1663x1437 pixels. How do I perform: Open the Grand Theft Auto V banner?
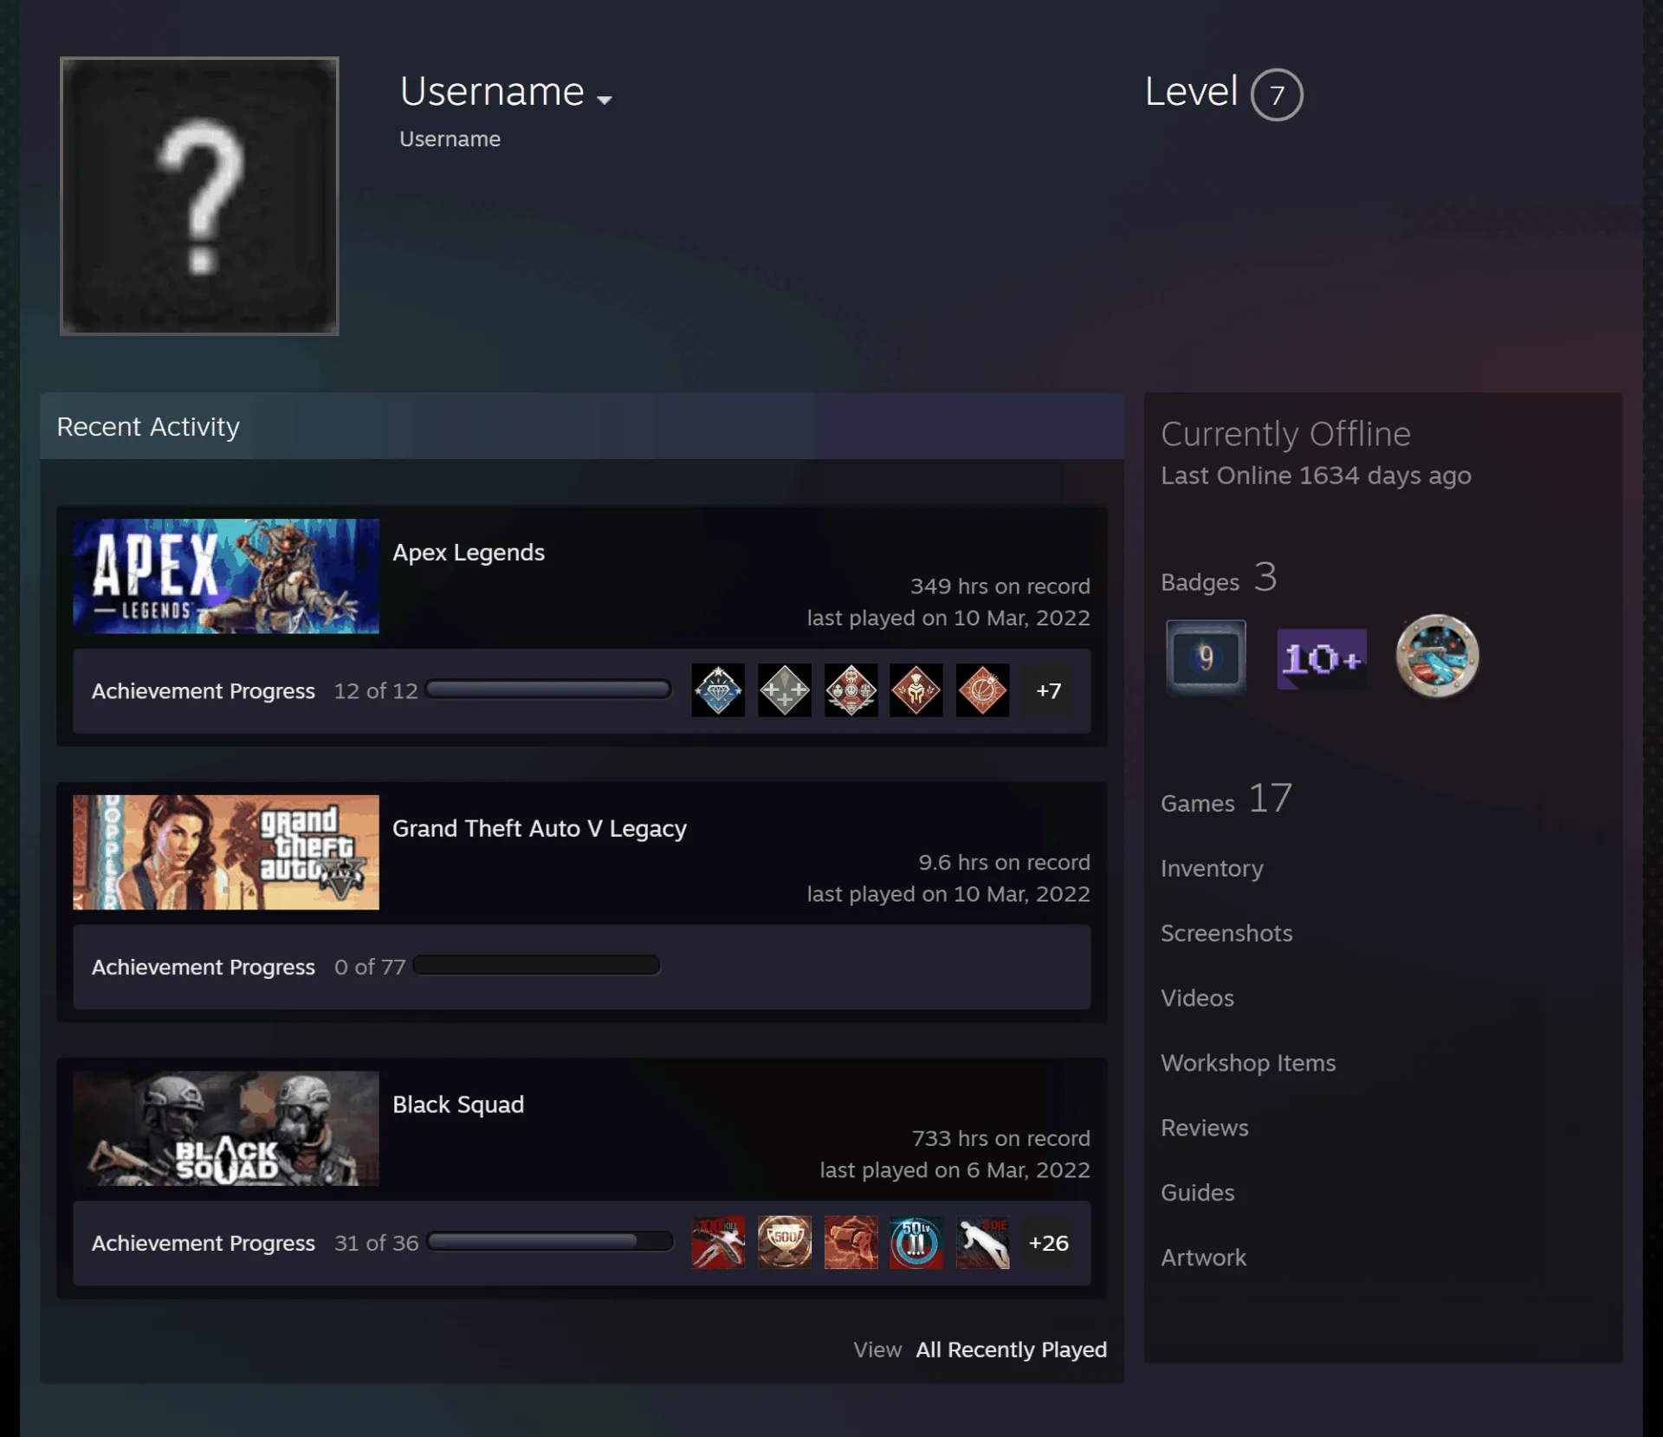(x=226, y=852)
